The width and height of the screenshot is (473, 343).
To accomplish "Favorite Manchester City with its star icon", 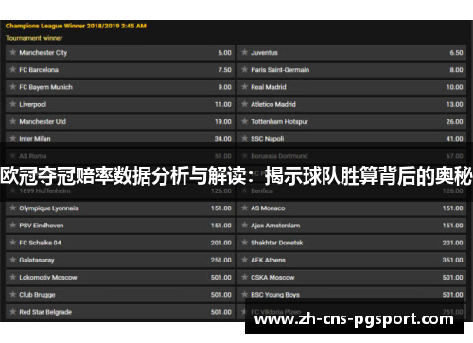I will [12, 52].
